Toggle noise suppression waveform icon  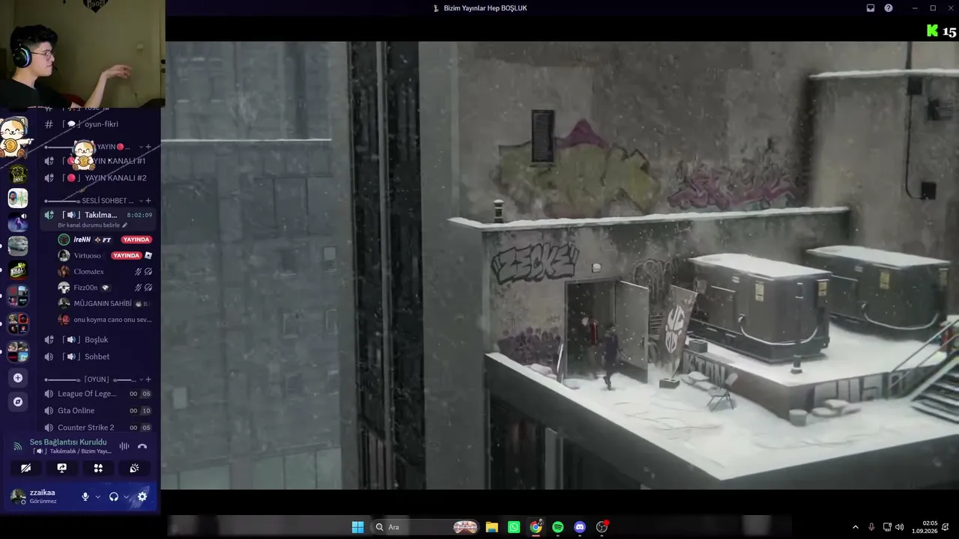coord(124,446)
